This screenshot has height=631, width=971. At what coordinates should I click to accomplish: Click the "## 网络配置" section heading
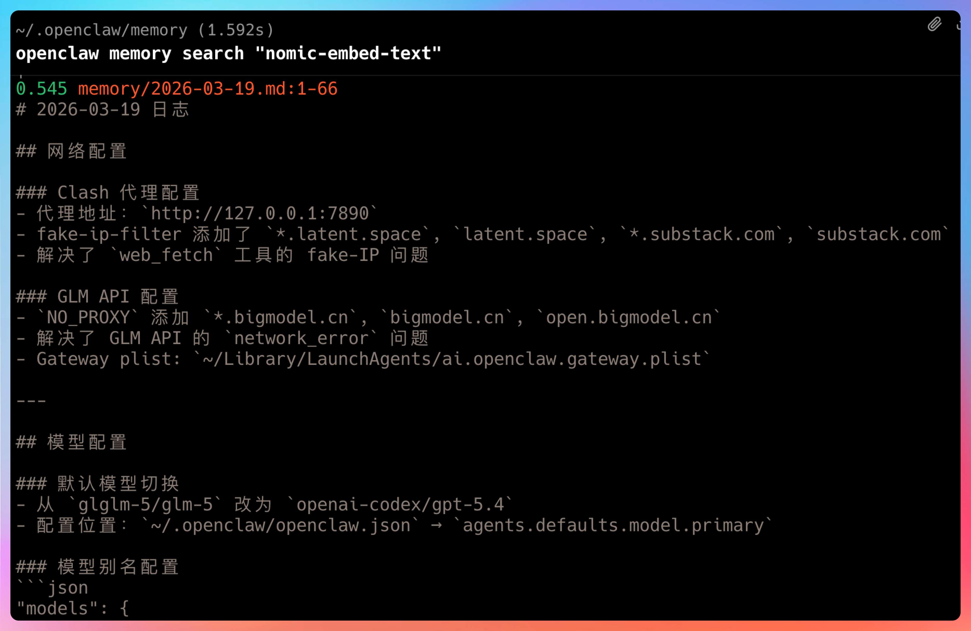[x=71, y=151]
